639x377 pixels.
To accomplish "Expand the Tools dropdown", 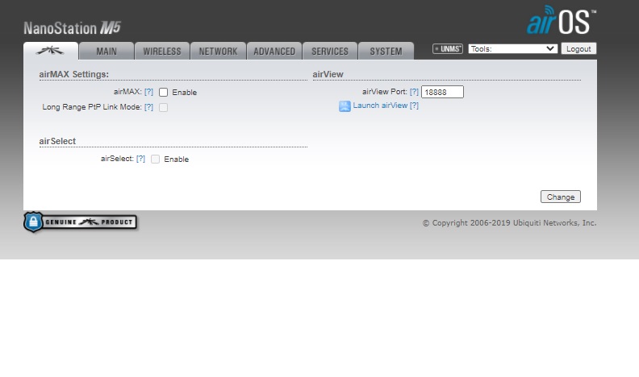I will tap(512, 49).
